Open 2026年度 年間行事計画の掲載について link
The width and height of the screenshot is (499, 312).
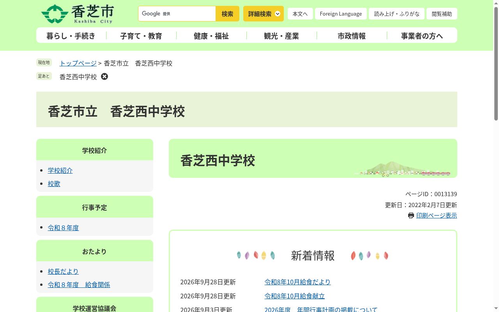[x=321, y=309]
